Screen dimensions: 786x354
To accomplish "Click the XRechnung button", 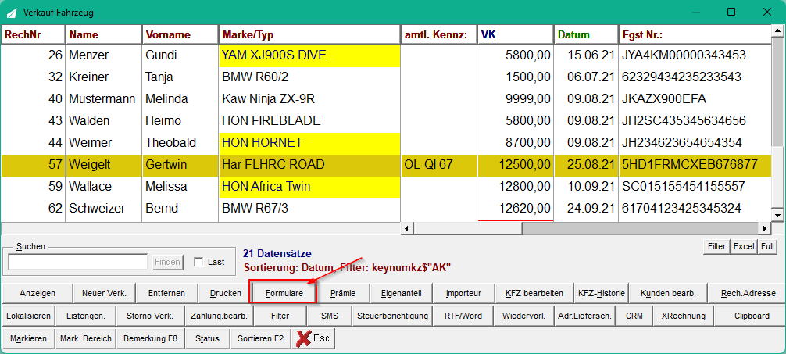I will pos(683,316).
